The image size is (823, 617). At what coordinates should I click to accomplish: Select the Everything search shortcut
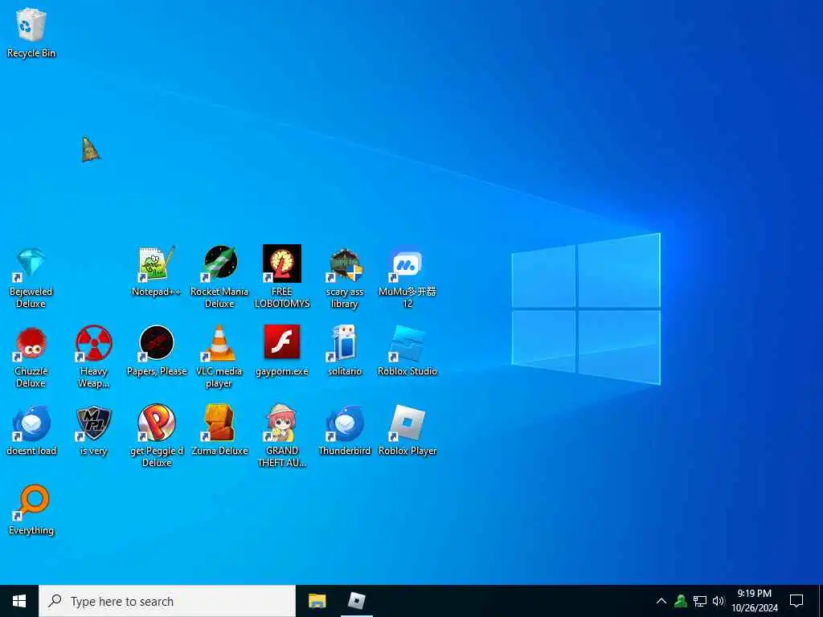(31, 510)
